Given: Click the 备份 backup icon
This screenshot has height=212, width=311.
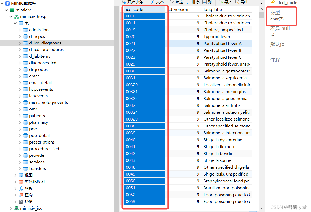Looking at the screenshot, I should (21, 202).
